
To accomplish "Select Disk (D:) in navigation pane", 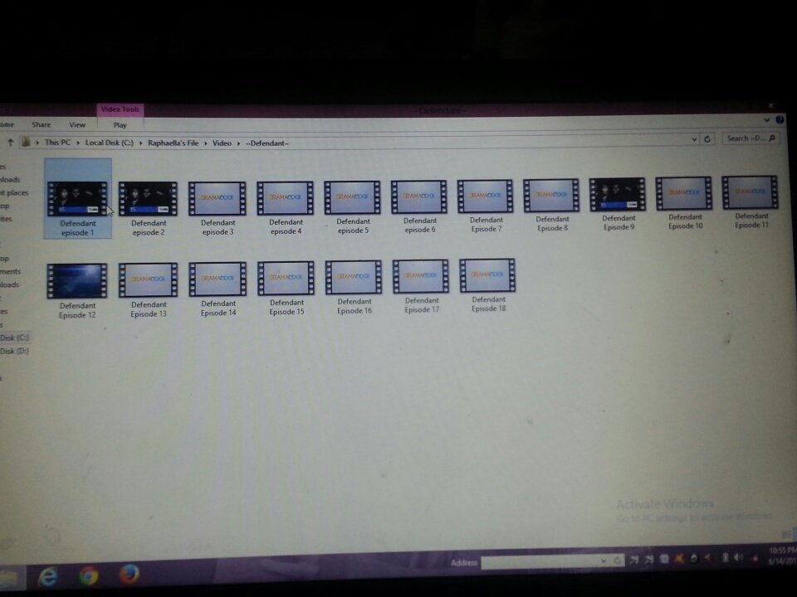I will 15,351.
